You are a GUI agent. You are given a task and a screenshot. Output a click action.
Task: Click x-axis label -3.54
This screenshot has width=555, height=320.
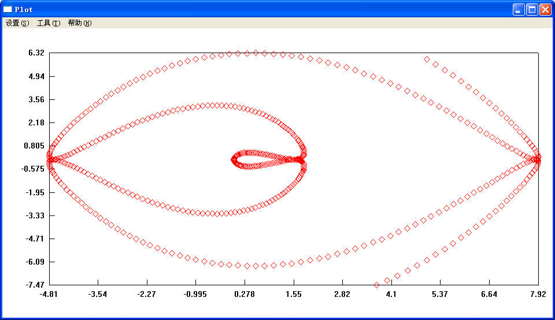(97, 294)
